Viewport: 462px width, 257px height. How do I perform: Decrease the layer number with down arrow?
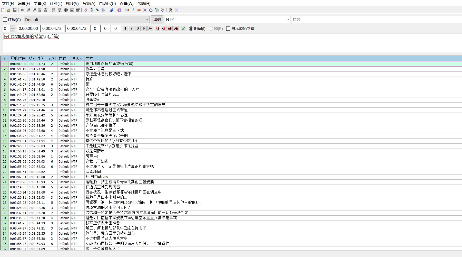[x=13, y=30]
